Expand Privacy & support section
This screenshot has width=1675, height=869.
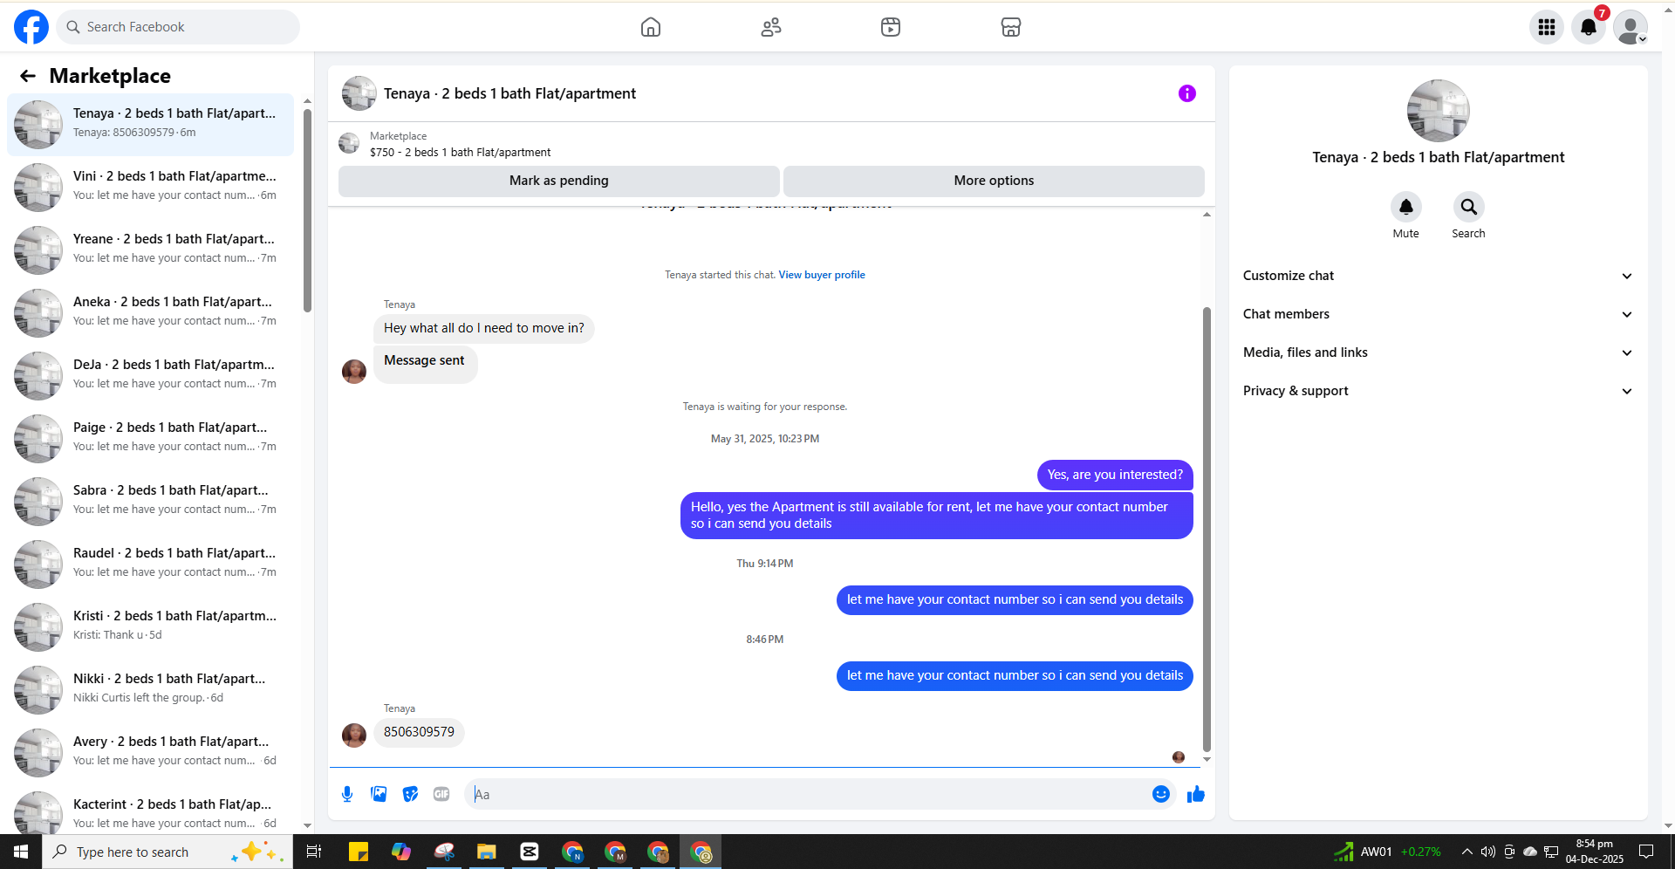point(1438,391)
